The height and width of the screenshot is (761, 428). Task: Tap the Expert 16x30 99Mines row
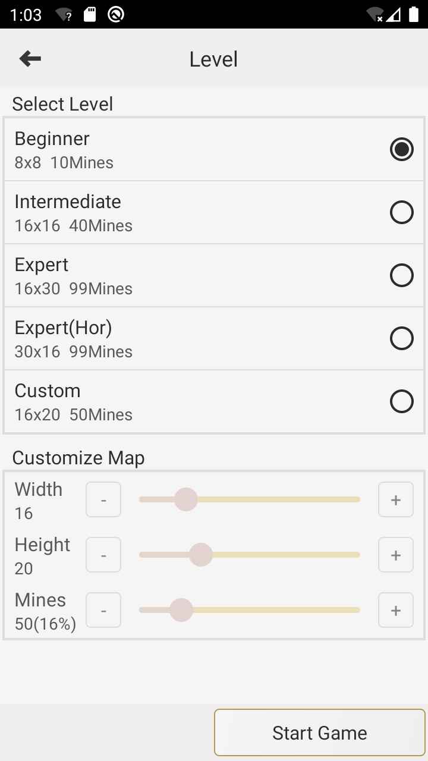pyautogui.click(x=178, y=276)
